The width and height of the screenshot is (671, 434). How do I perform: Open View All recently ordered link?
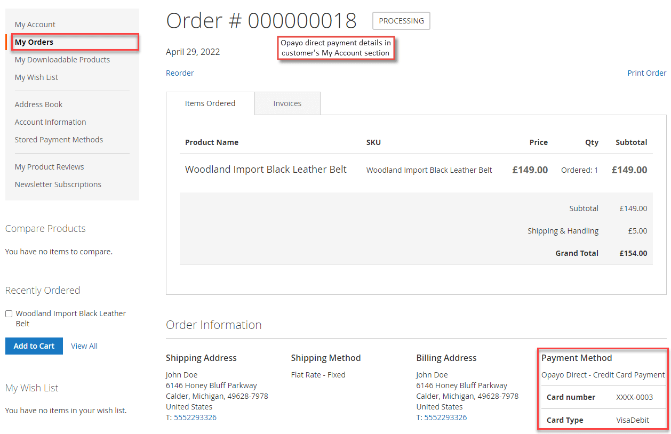click(84, 346)
